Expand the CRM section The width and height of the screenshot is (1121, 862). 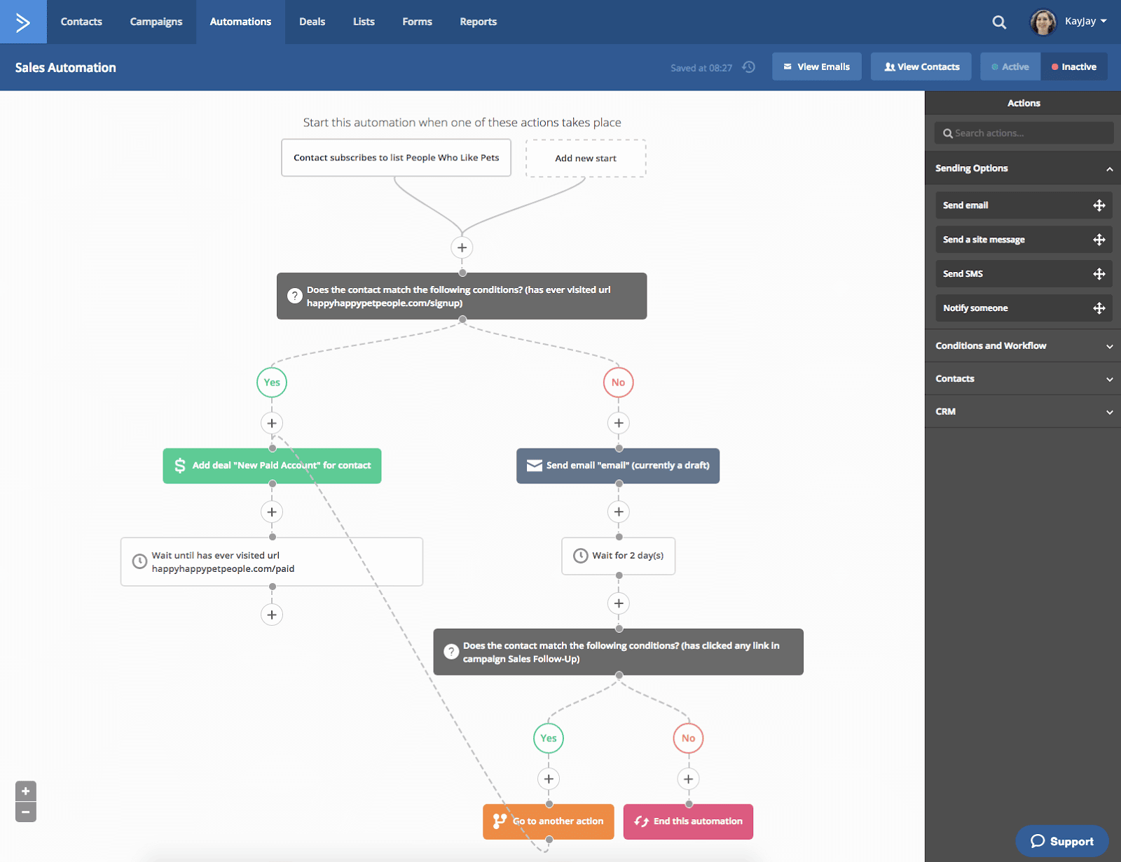pyautogui.click(x=1110, y=411)
